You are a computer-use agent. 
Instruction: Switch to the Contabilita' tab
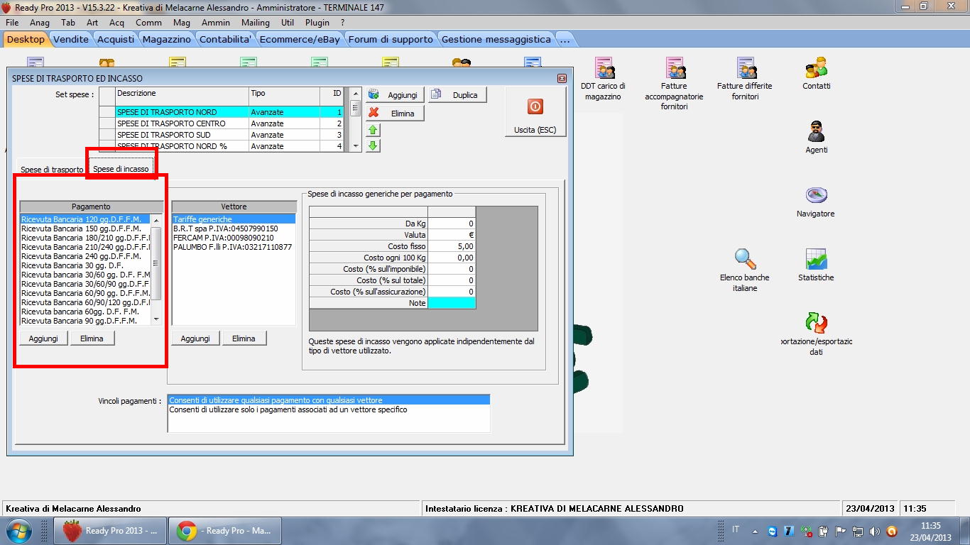[226, 40]
